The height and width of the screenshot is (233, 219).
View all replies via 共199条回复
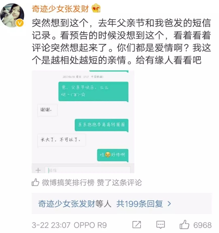tap(140, 204)
